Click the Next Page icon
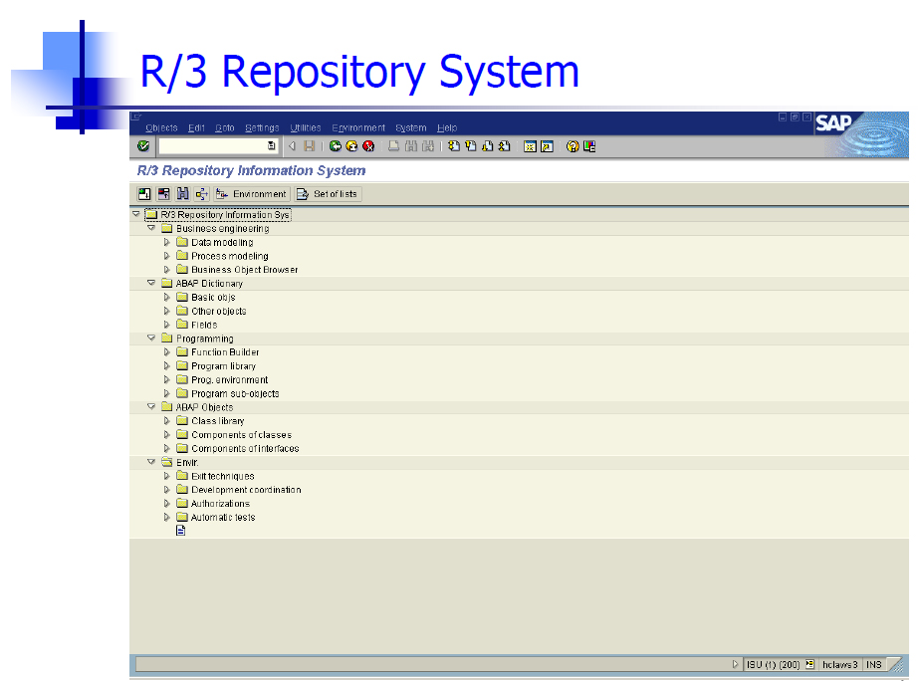This screenshot has height=681, width=918. 487,145
